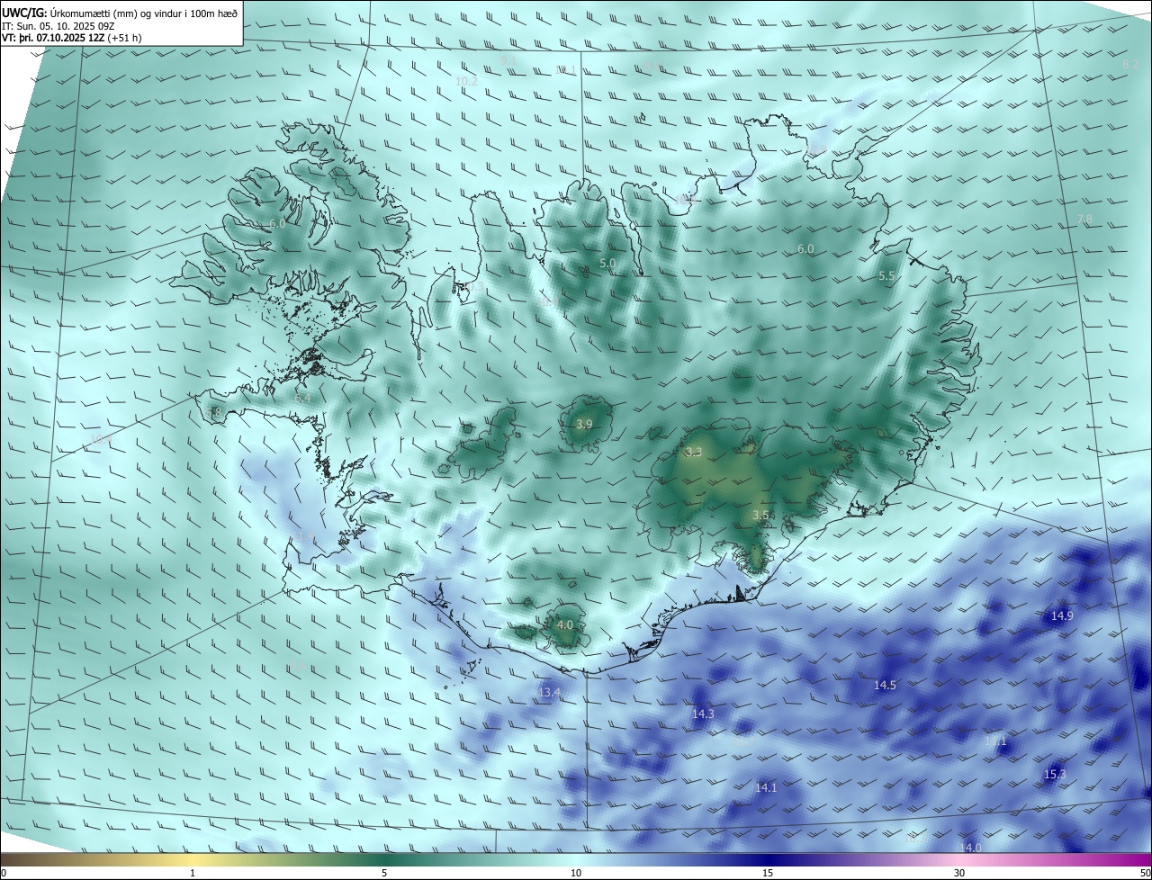
Task: Click the 14.3 value south of Iceland
Action: pyautogui.click(x=703, y=714)
